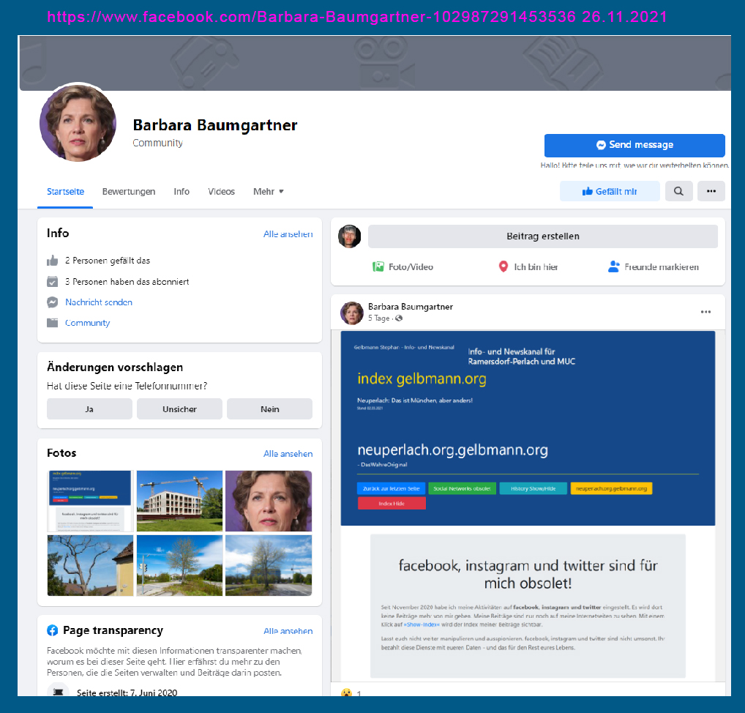Click the Community link in Info card

click(87, 323)
